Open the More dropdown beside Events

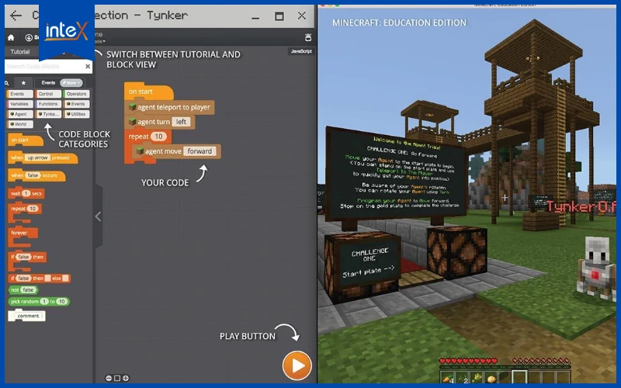71,83
